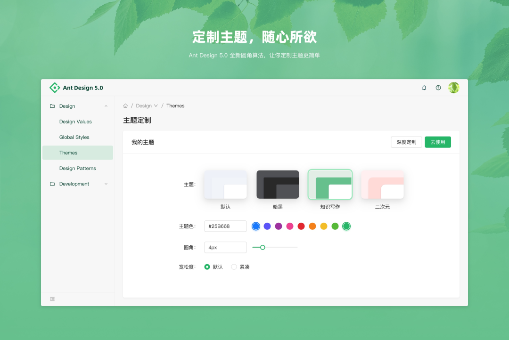Image resolution: width=509 pixels, height=340 pixels.
Task: Pick the selected emerald green swatch
Action: click(346, 226)
